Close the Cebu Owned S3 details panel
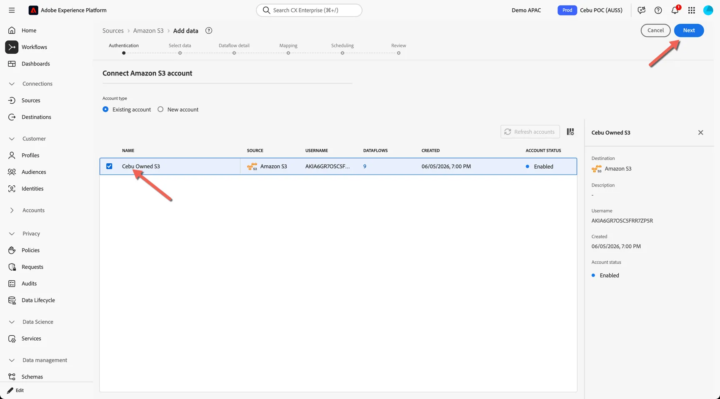720x399 pixels. 700,132
